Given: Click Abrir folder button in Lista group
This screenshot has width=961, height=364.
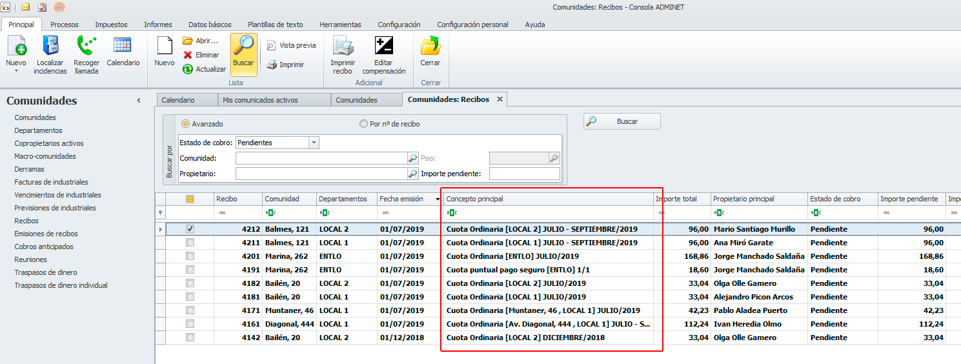Looking at the screenshot, I should coord(201,41).
